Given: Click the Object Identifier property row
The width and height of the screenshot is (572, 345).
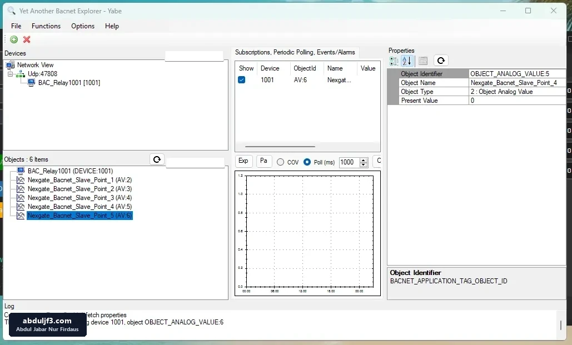Looking at the screenshot, I should [476, 74].
